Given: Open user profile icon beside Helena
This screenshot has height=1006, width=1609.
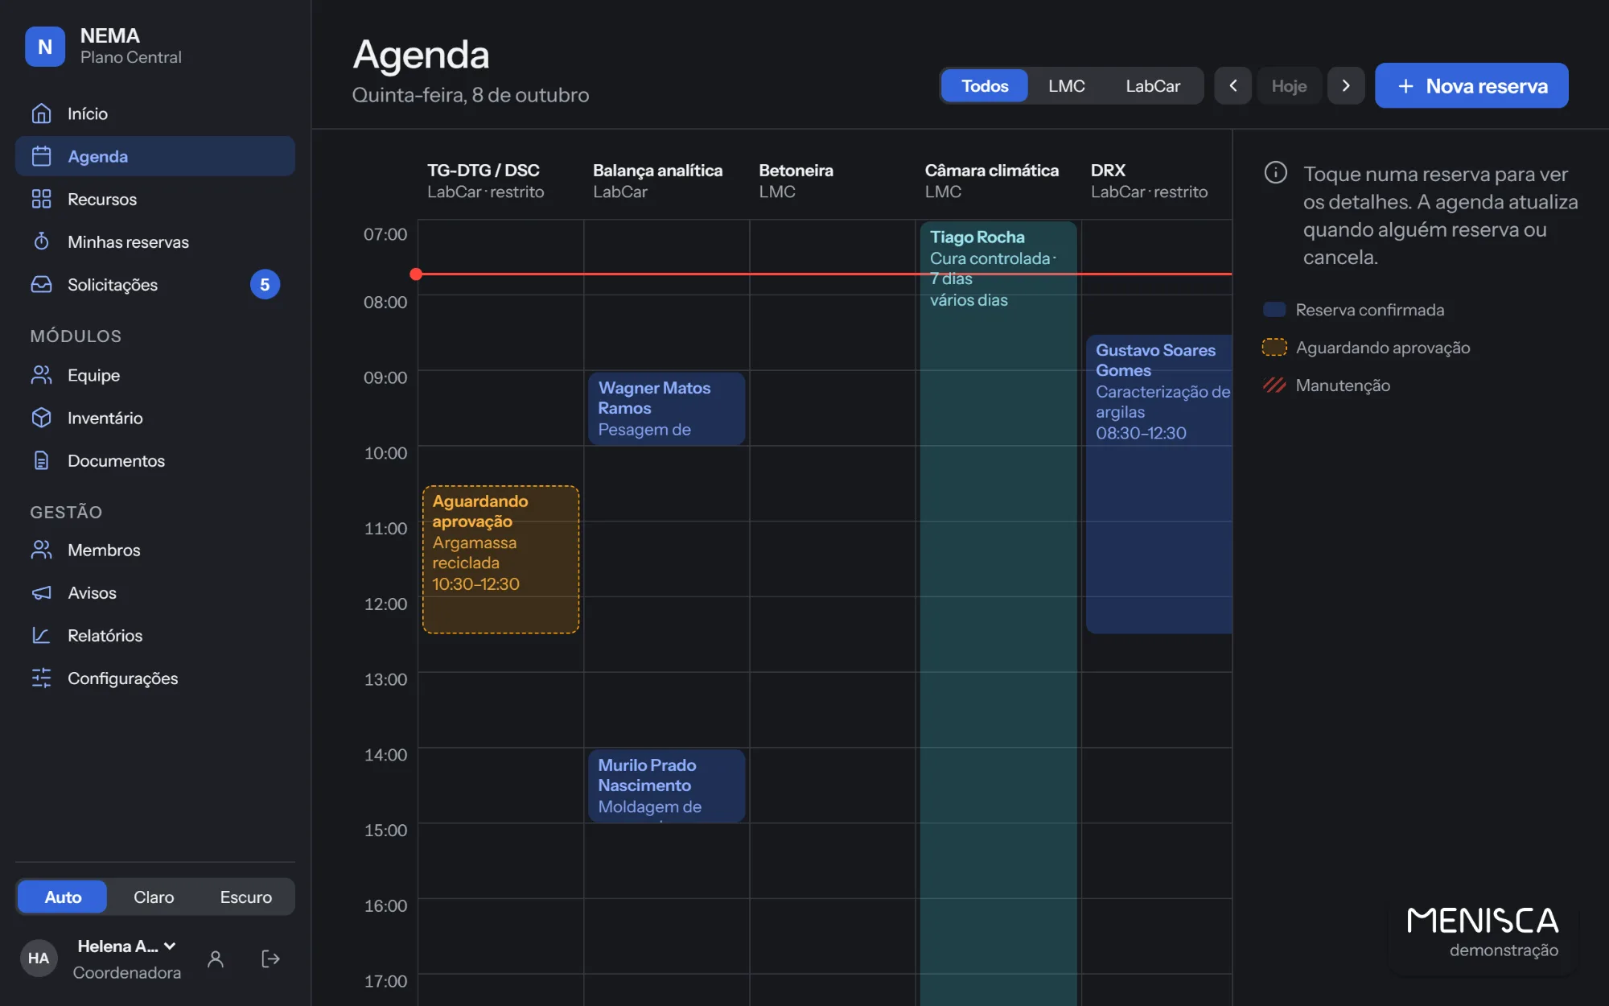Looking at the screenshot, I should [x=215, y=959].
